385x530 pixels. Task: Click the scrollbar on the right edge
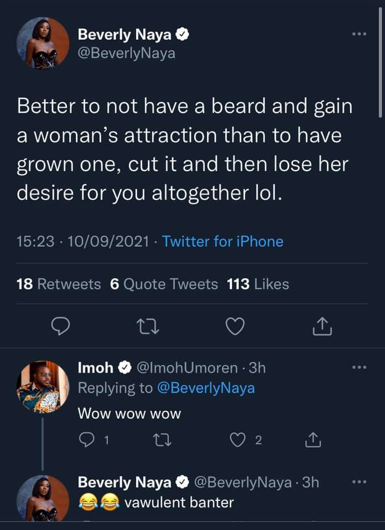click(381, 83)
